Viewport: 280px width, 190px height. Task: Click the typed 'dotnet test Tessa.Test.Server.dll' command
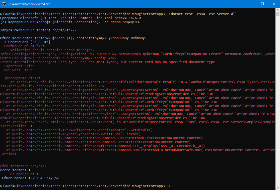[203, 14]
